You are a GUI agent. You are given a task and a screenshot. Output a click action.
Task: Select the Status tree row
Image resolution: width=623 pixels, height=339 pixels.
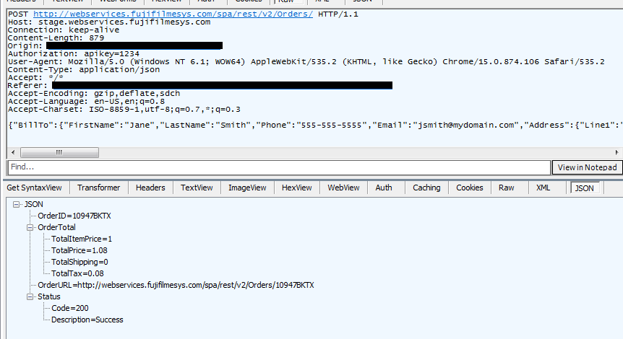(x=49, y=296)
